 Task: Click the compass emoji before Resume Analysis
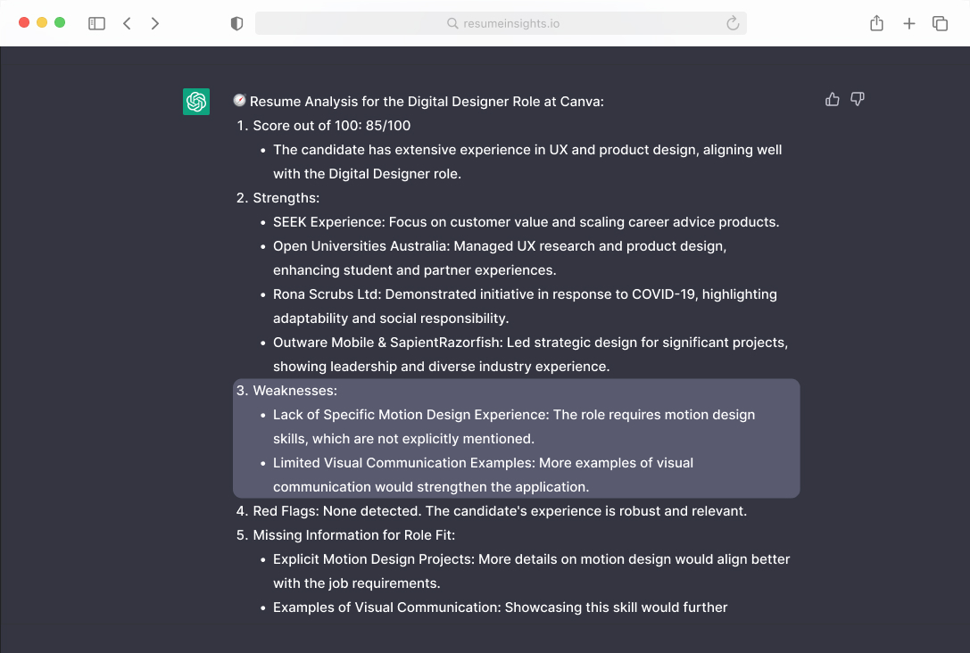pyautogui.click(x=239, y=101)
